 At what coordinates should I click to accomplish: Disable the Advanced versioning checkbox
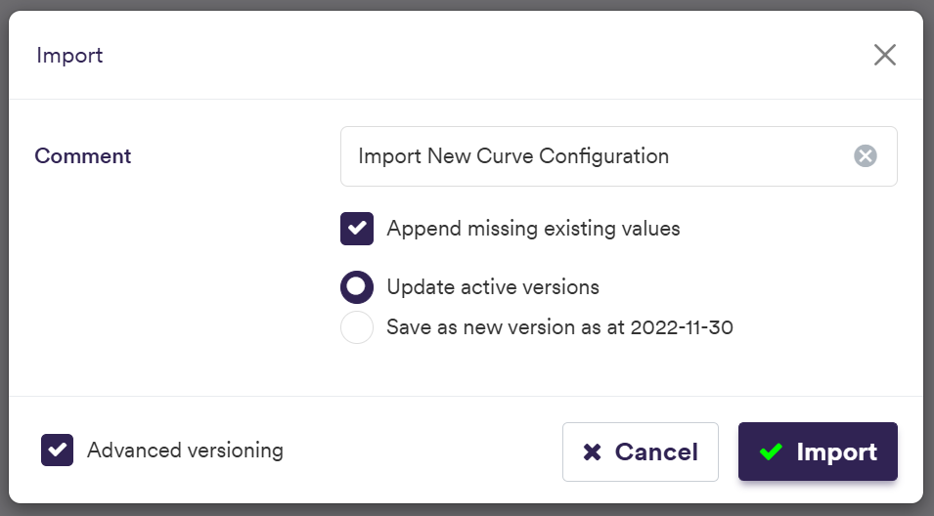58,450
